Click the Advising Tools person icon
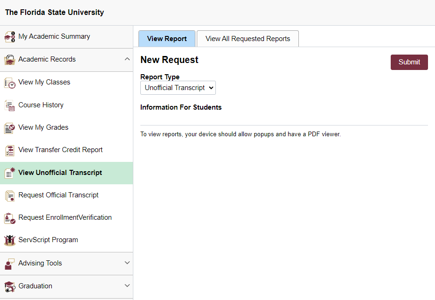This screenshot has width=435, height=300. pyautogui.click(x=9, y=263)
